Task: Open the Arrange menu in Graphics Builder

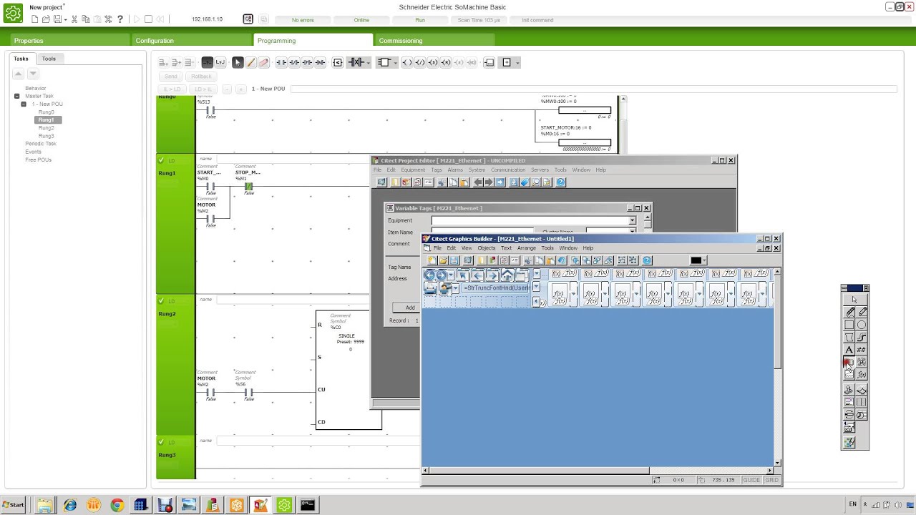Action: pyautogui.click(x=526, y=248)
